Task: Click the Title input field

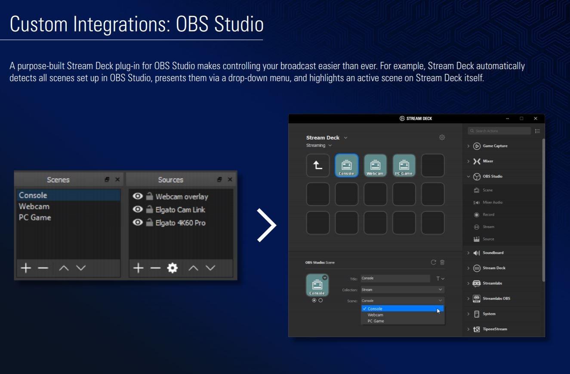Action: [x=395, y=279]
